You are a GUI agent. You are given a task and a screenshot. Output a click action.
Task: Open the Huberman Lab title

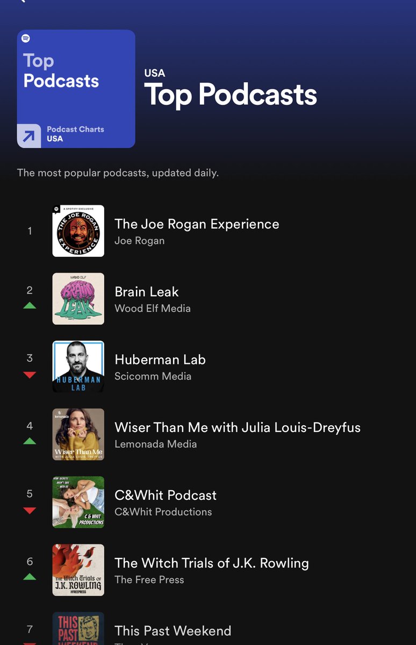coord(160,360)
